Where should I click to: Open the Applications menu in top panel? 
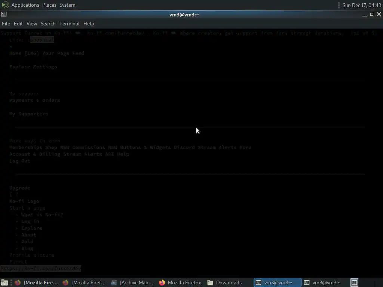tap(25, 5)
